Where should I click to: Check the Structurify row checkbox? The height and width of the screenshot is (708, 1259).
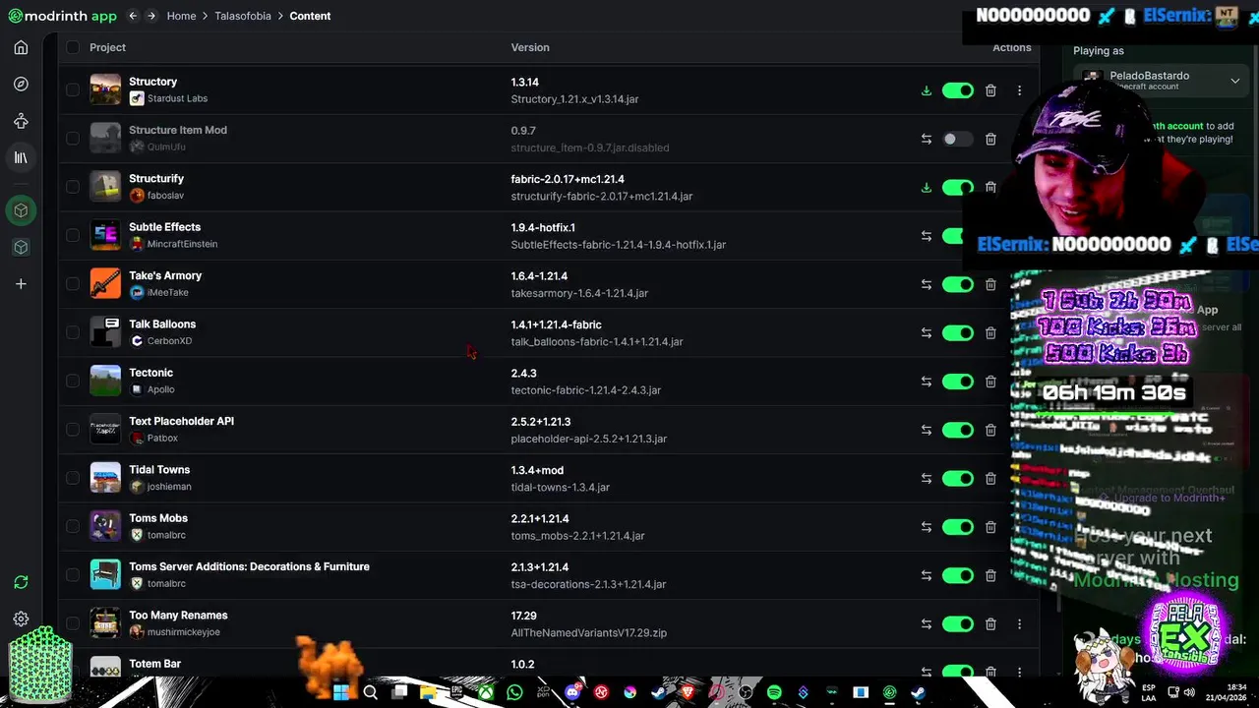tap(73, 187)
